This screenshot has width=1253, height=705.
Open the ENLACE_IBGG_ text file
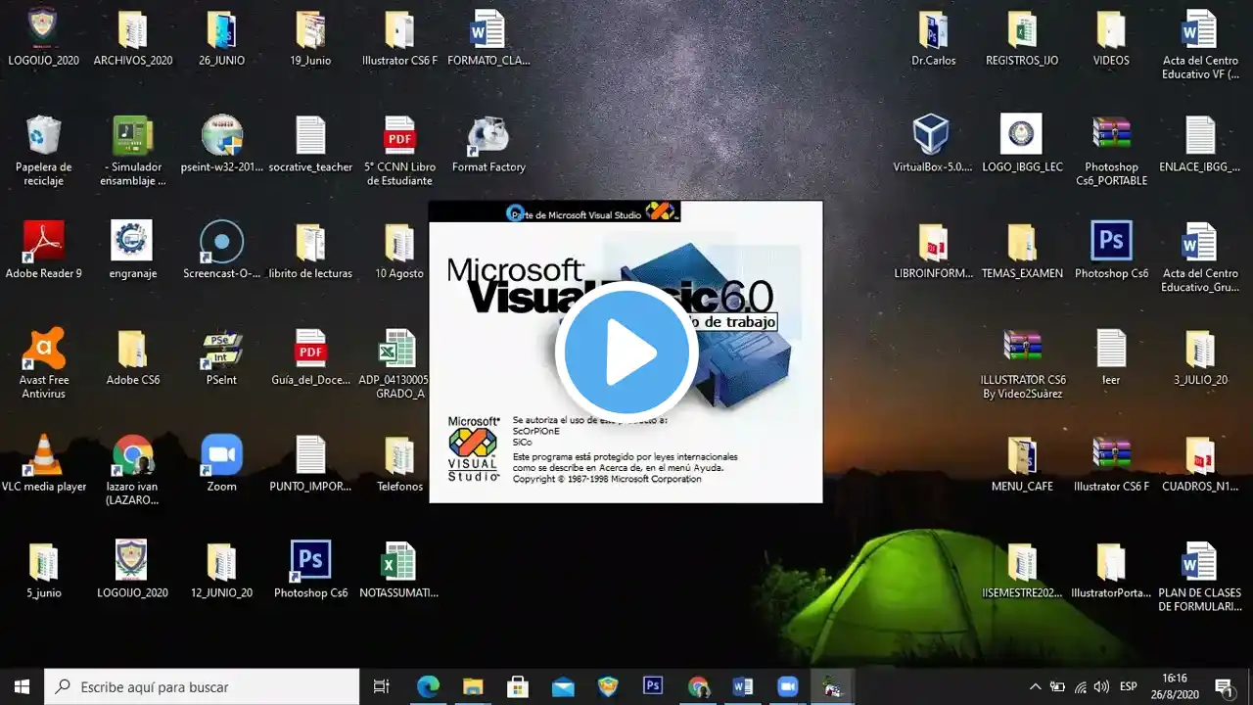[1200, 135]
